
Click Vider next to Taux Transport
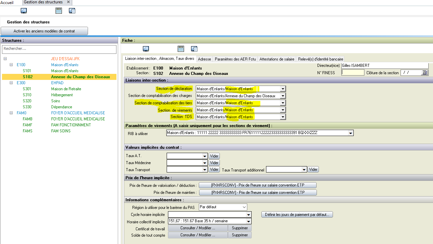pos(214,170)
